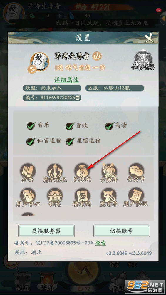This screenshot has width=166, height=295.
Task: Open the 详细属性 detailed attributes link
Action: coord(66,80)
